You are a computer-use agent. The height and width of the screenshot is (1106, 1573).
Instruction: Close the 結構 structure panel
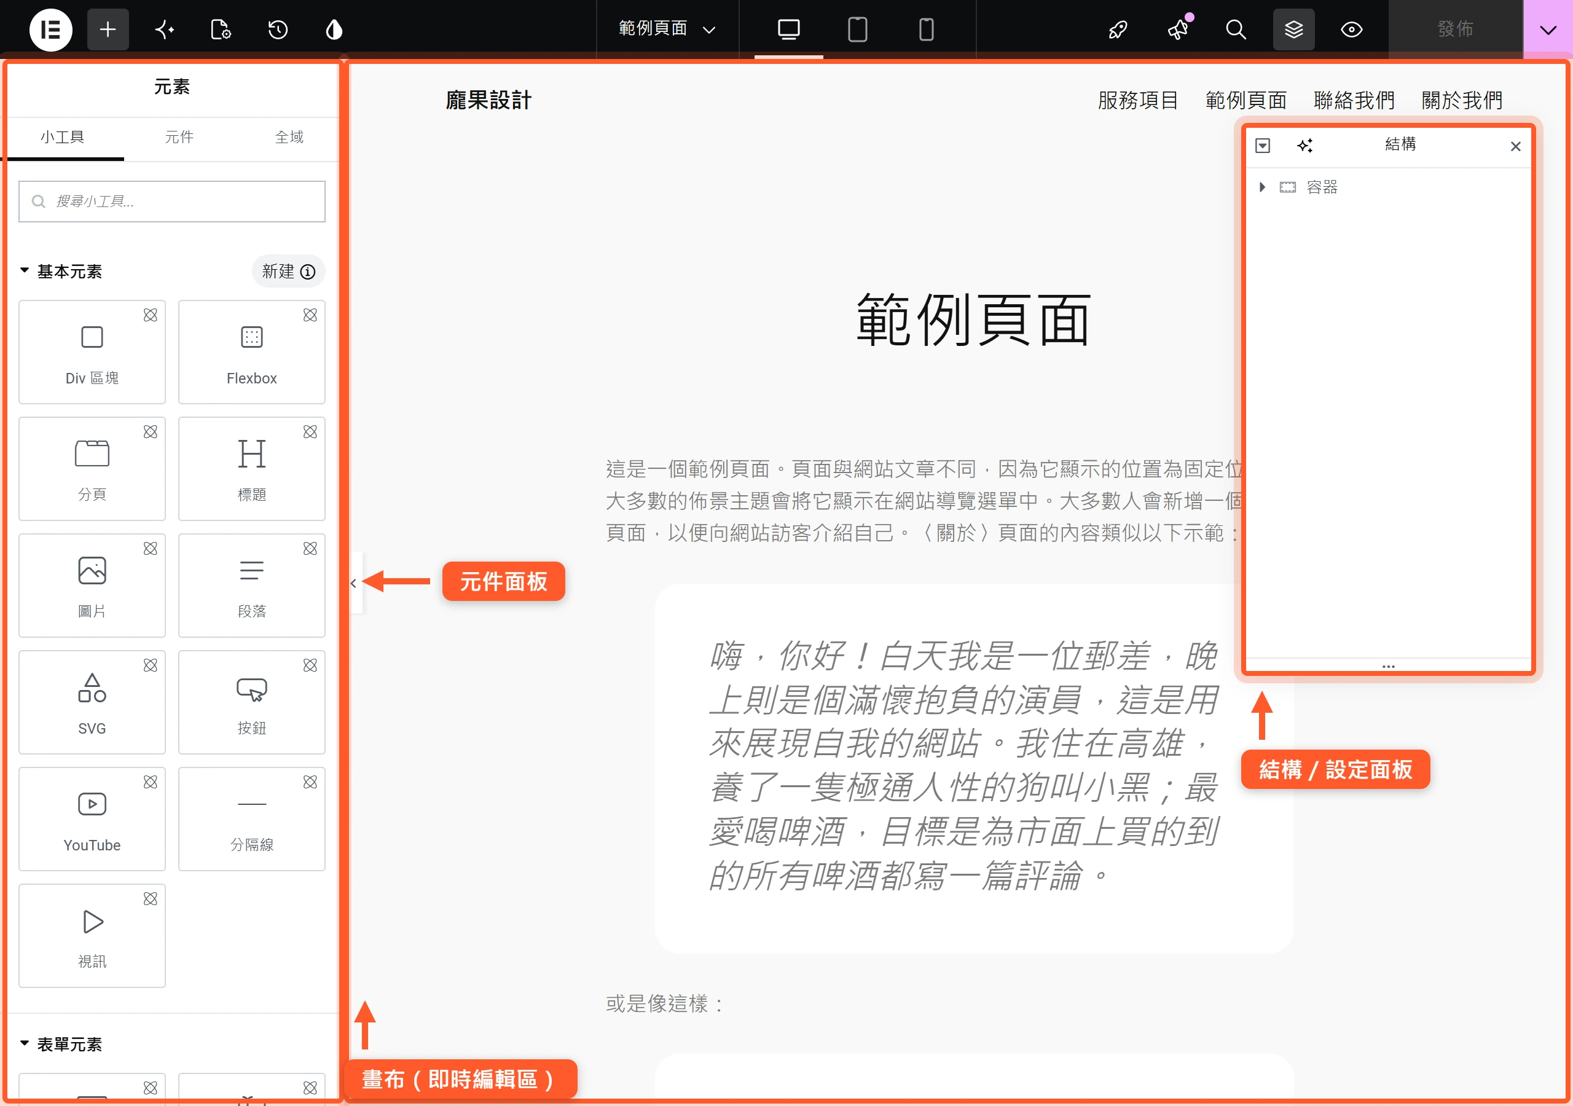[1515, 146]
